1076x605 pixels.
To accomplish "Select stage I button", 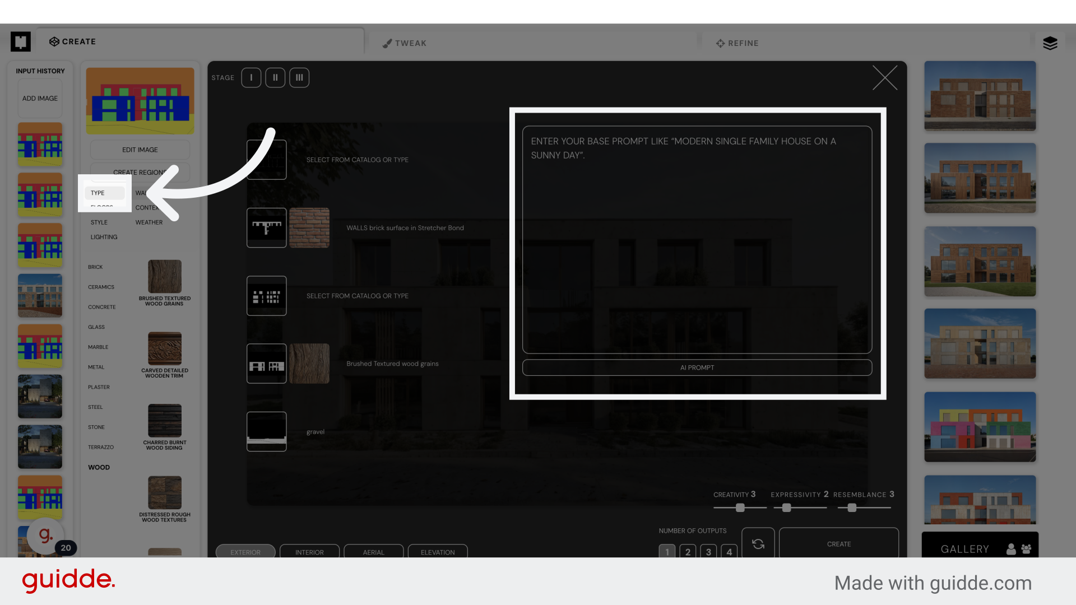I will click(x=251, y=77).
